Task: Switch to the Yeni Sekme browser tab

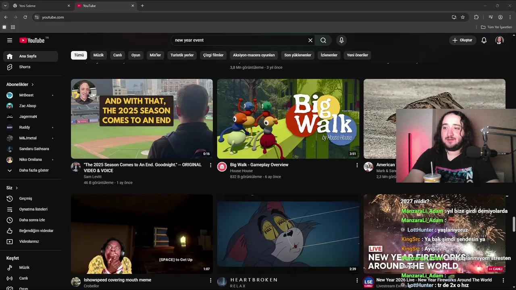Action: click(x=42, y=6)
